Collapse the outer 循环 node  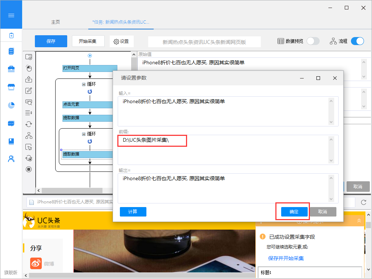click(84, 84)
